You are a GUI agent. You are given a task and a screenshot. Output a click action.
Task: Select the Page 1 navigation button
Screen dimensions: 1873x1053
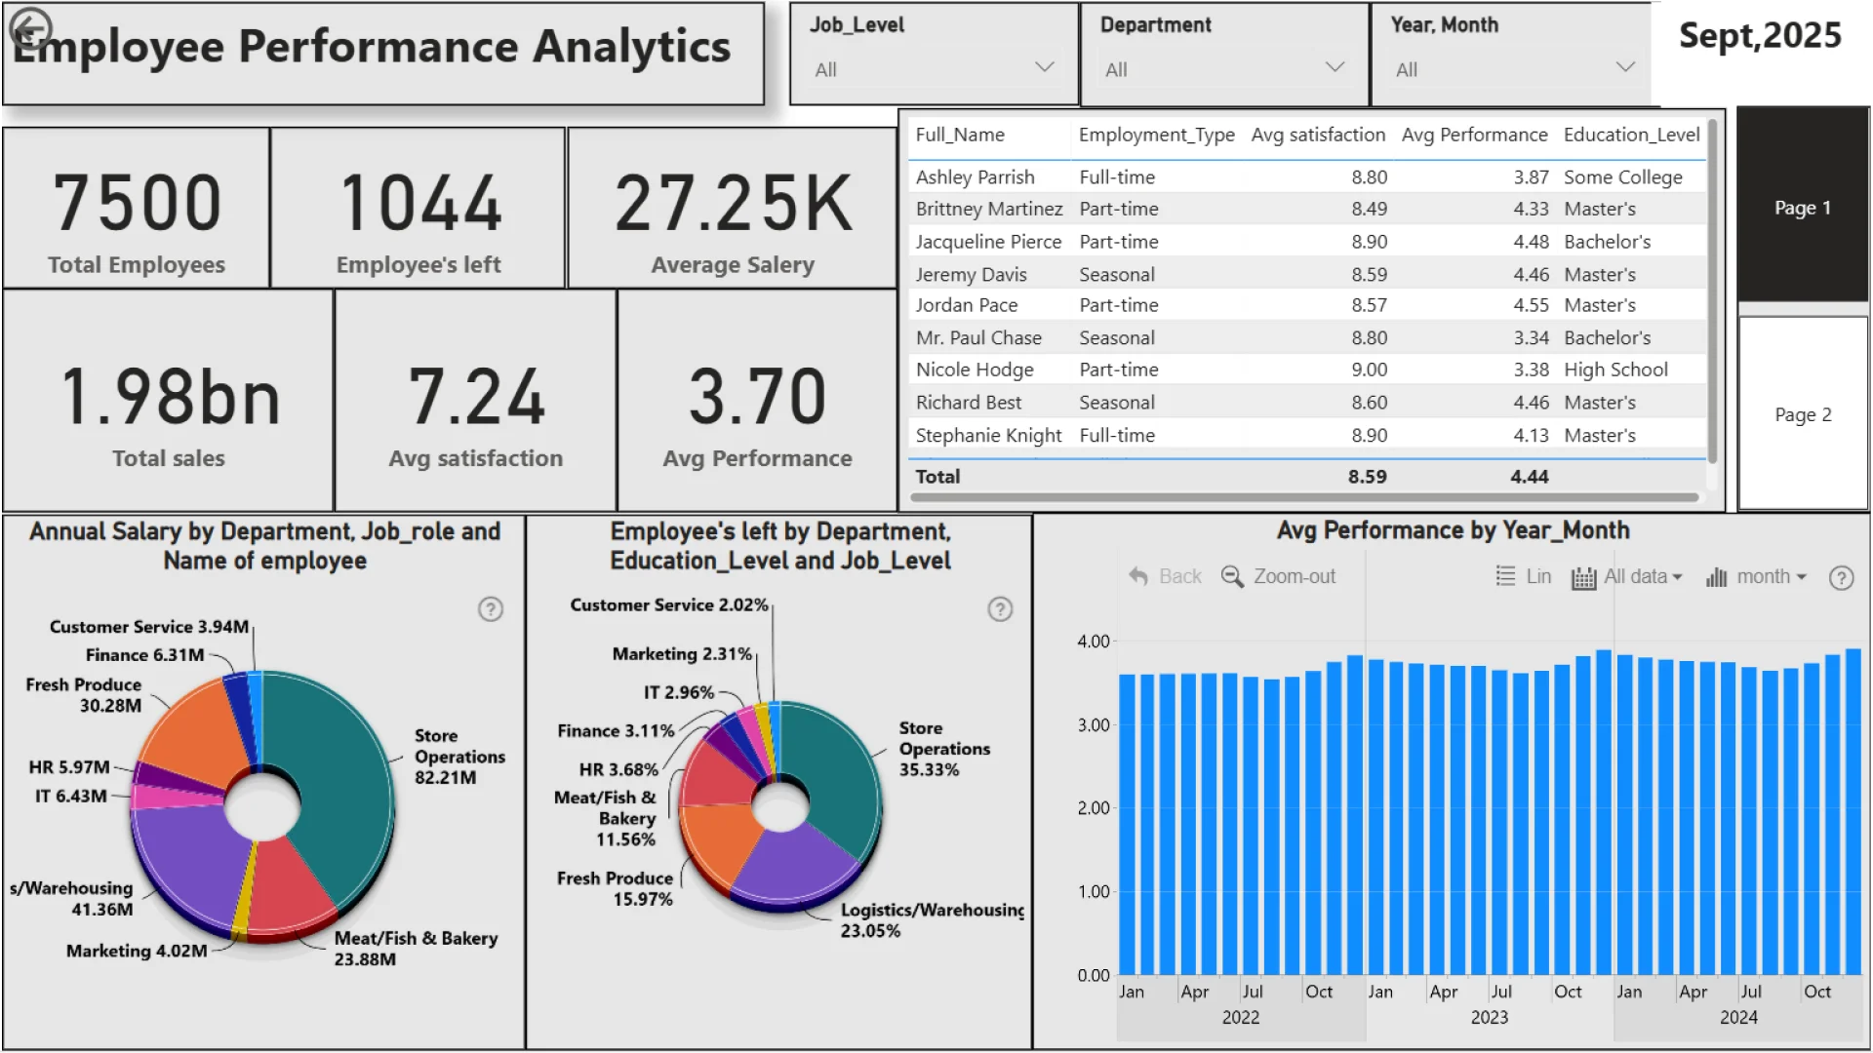(1802, 208)
